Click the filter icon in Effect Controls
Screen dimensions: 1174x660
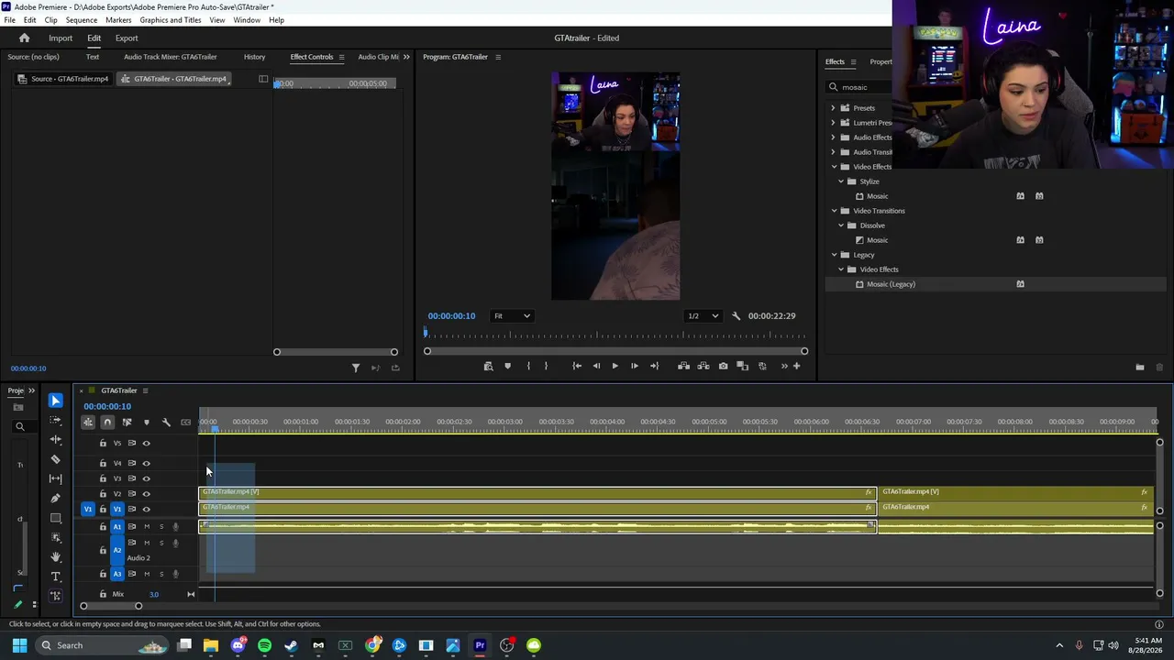356,368
